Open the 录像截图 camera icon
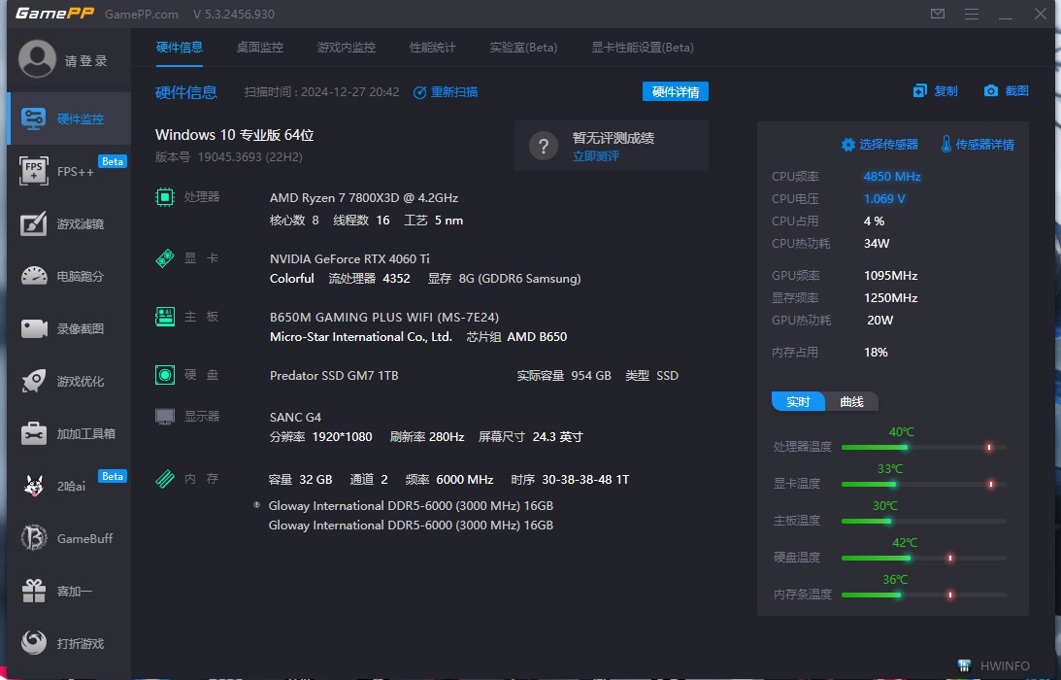The width and height of the screenshot is (1061, 680). [34, 328]
